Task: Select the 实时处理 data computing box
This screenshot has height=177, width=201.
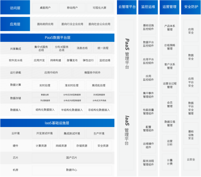Action: pyautogui.click(x=45, y=85)
